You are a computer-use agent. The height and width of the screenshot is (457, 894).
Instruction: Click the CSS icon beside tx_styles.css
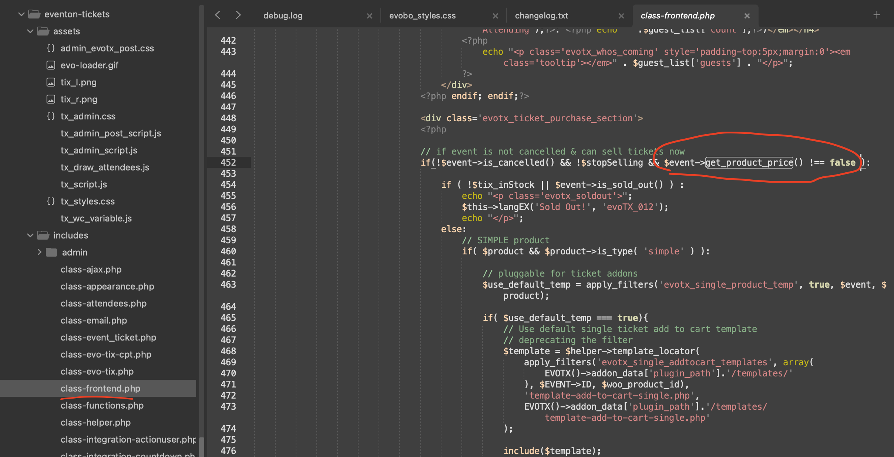tap(51, 202)
